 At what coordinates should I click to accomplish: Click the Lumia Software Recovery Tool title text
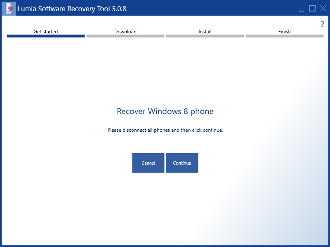72,9
